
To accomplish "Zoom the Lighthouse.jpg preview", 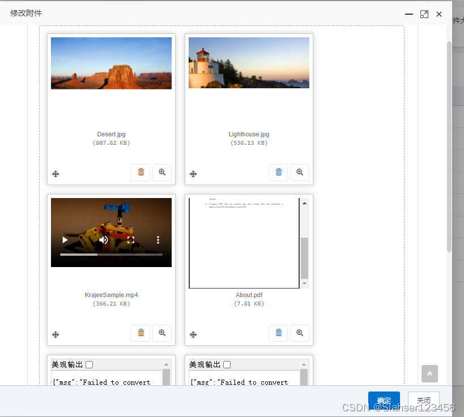I will point(300,173).
